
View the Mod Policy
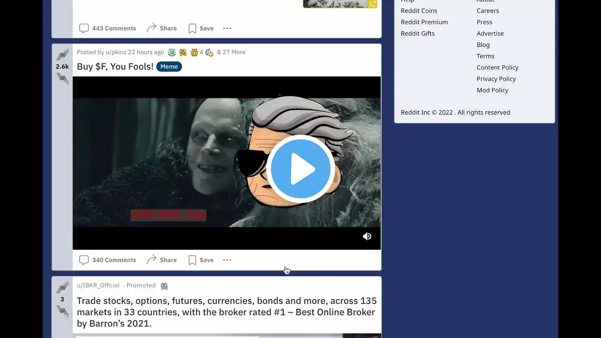[493, 90]
